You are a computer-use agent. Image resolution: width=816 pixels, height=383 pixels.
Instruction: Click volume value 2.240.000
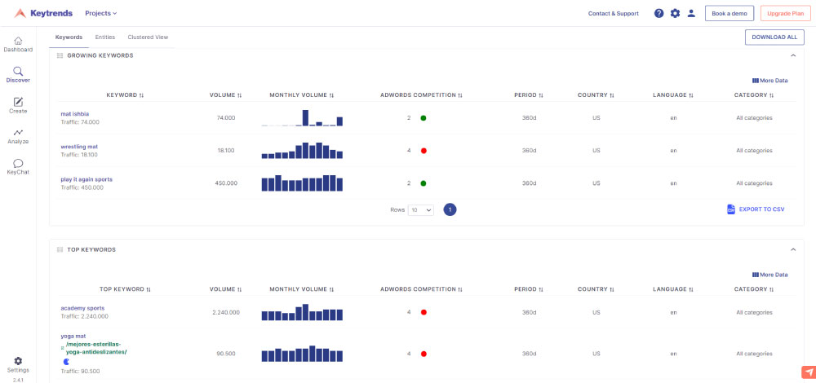pos(226,312)
